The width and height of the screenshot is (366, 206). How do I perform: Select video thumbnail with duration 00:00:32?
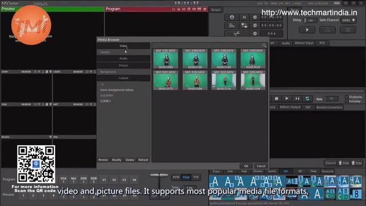pos(166,80)
